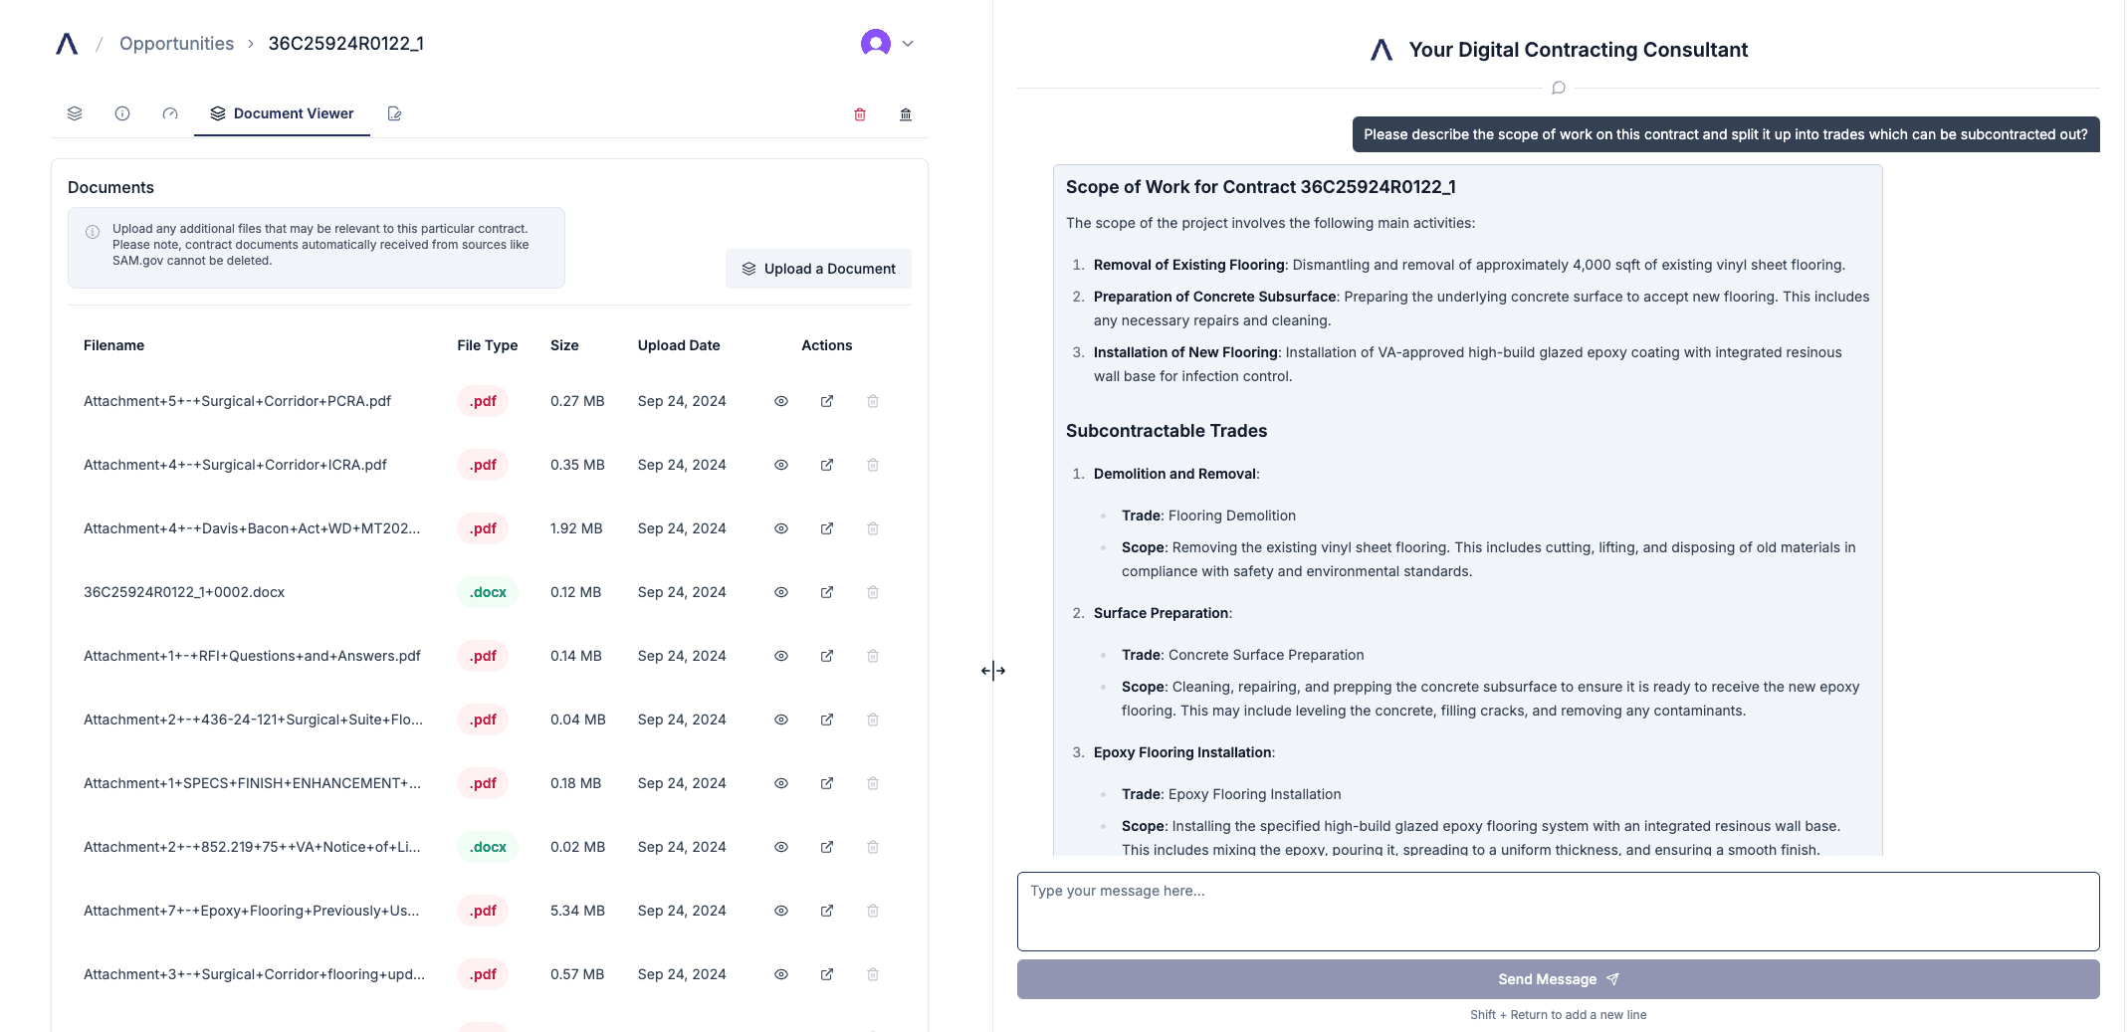Open Attachment+3 Surgical Corridor flooring pdf externally
This screenshot has width=2127, height=1032.
pyautogui.click(x=827, y=974)
